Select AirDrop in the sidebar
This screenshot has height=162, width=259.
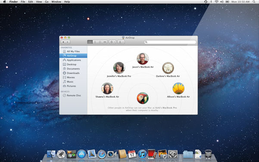(73, 56)
